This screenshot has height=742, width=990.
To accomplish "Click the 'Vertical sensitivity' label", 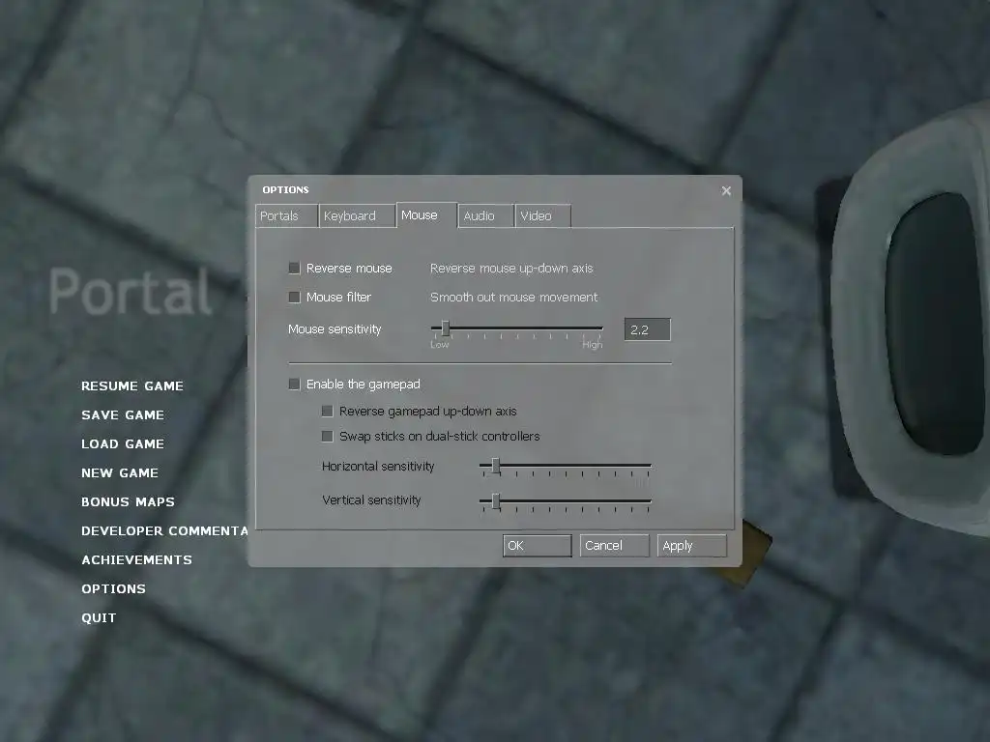I will tap(371, 500).
